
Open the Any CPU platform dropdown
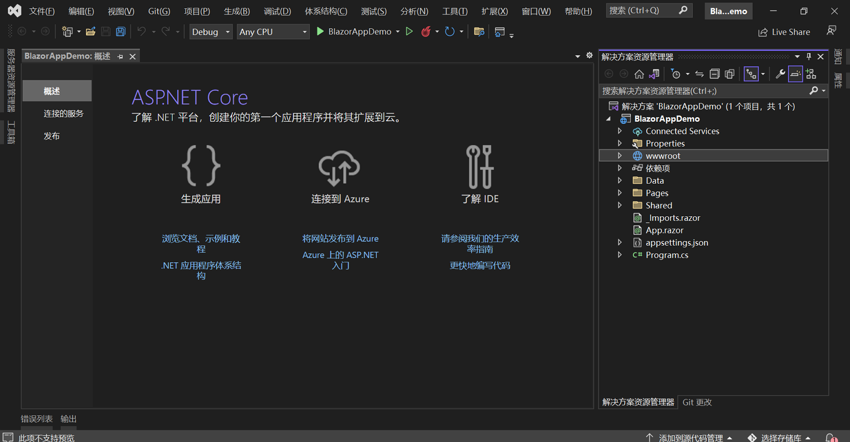(x=273, y=32)
